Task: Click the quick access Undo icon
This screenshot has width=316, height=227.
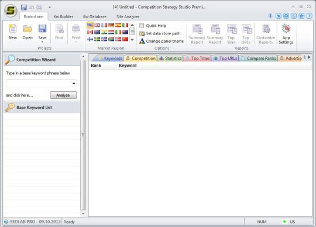Action: click(32, 8)
